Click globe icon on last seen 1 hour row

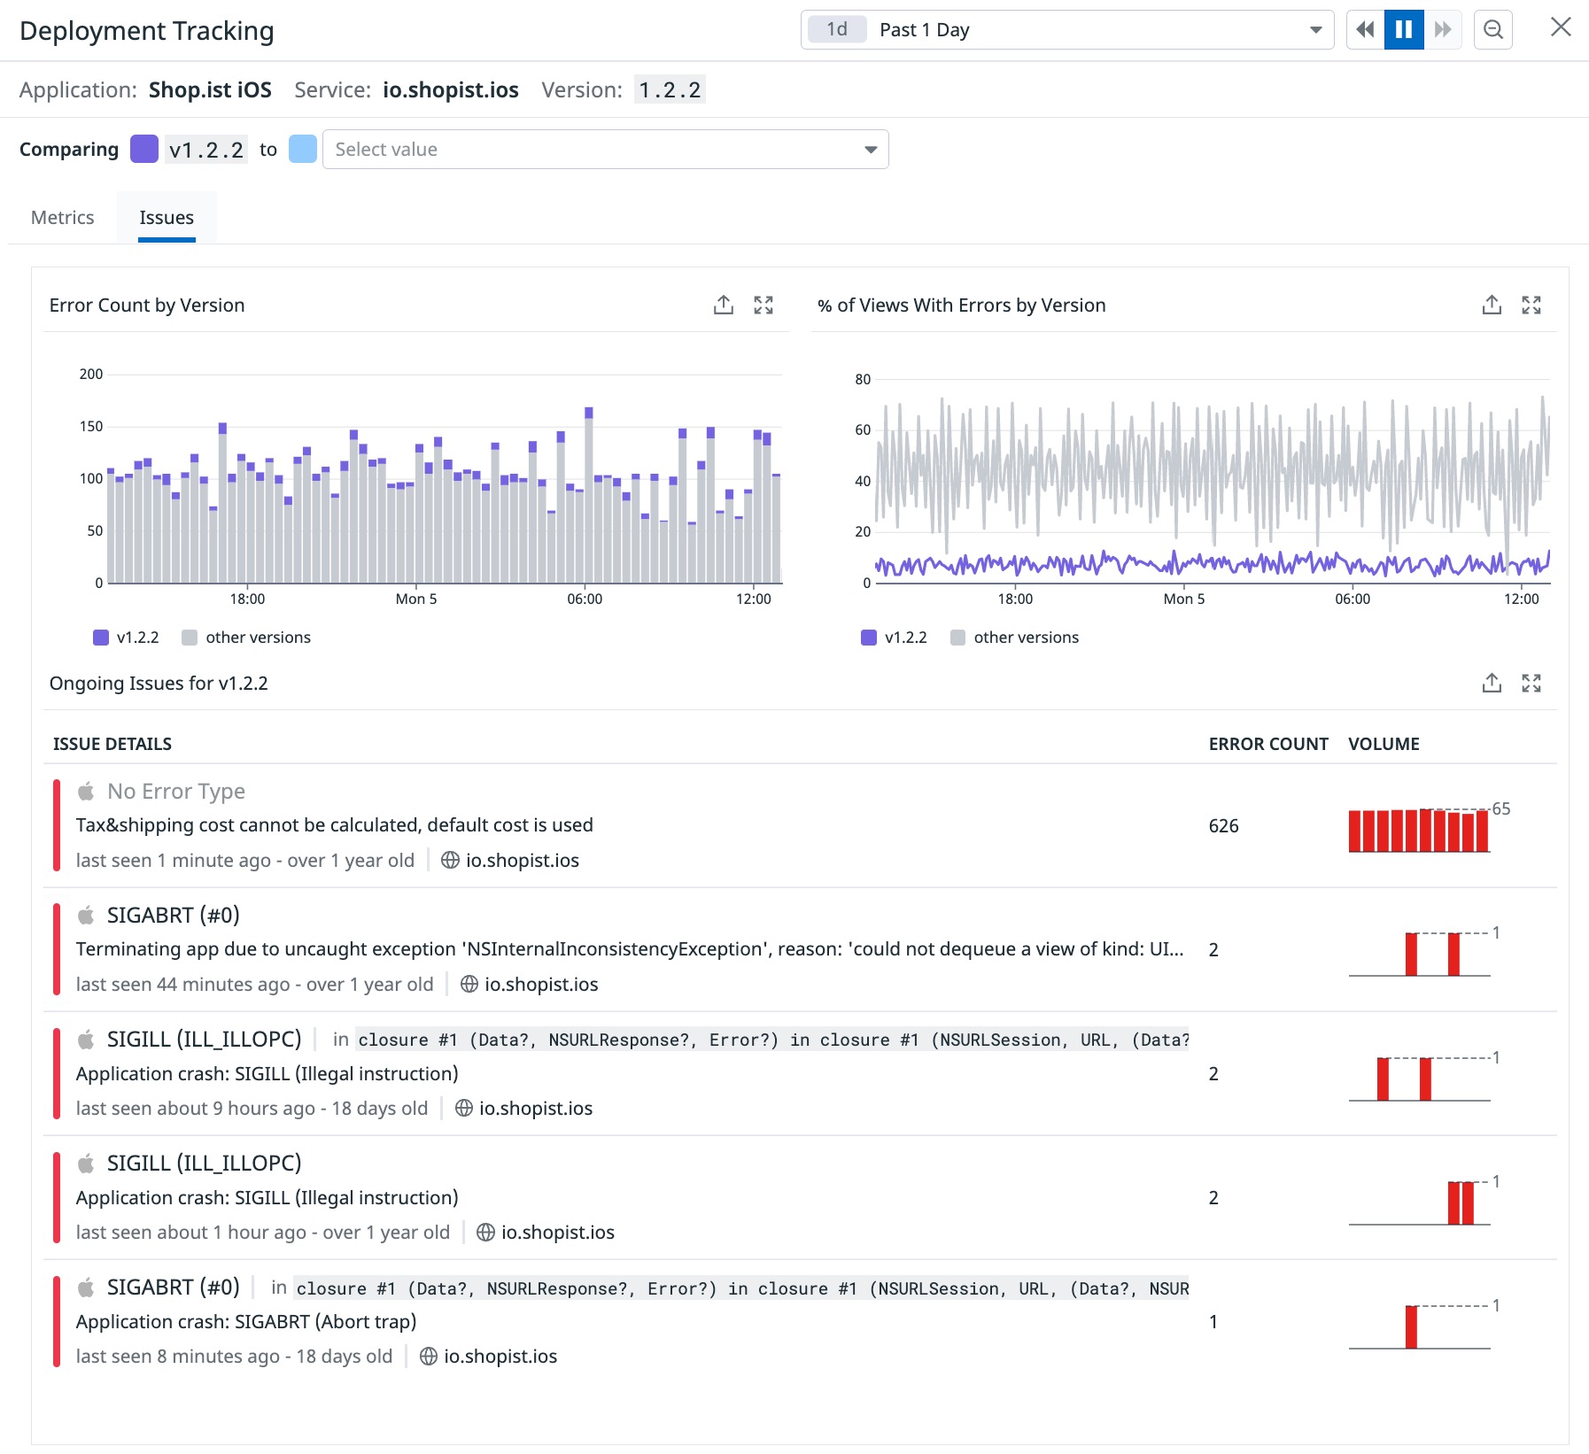[485, 1232]
